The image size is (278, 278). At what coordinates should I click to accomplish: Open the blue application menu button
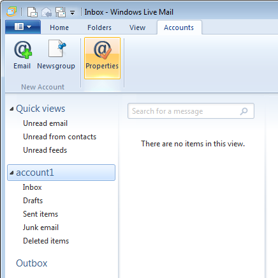[x=23, y=27]
